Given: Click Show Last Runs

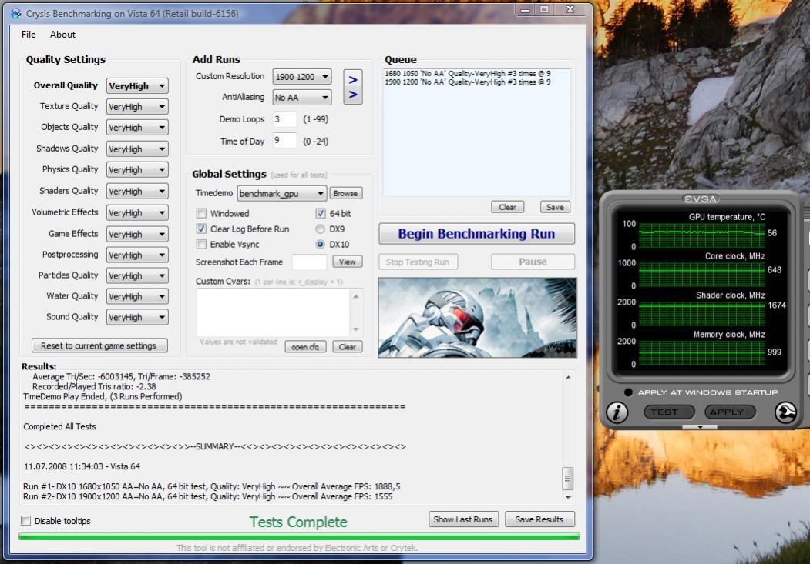Looking at the screenshot, I should [x=463, y=519].
